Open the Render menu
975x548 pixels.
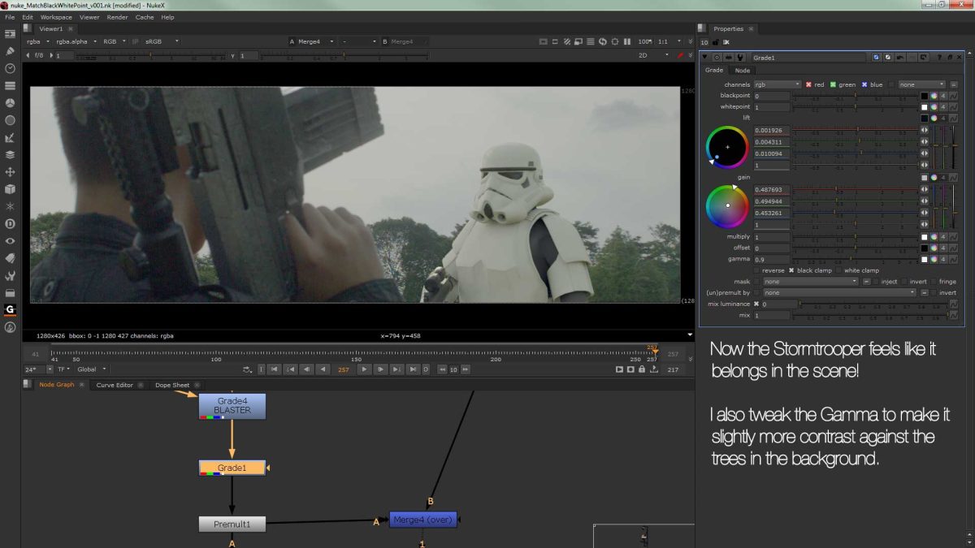(x=117, y=17)
